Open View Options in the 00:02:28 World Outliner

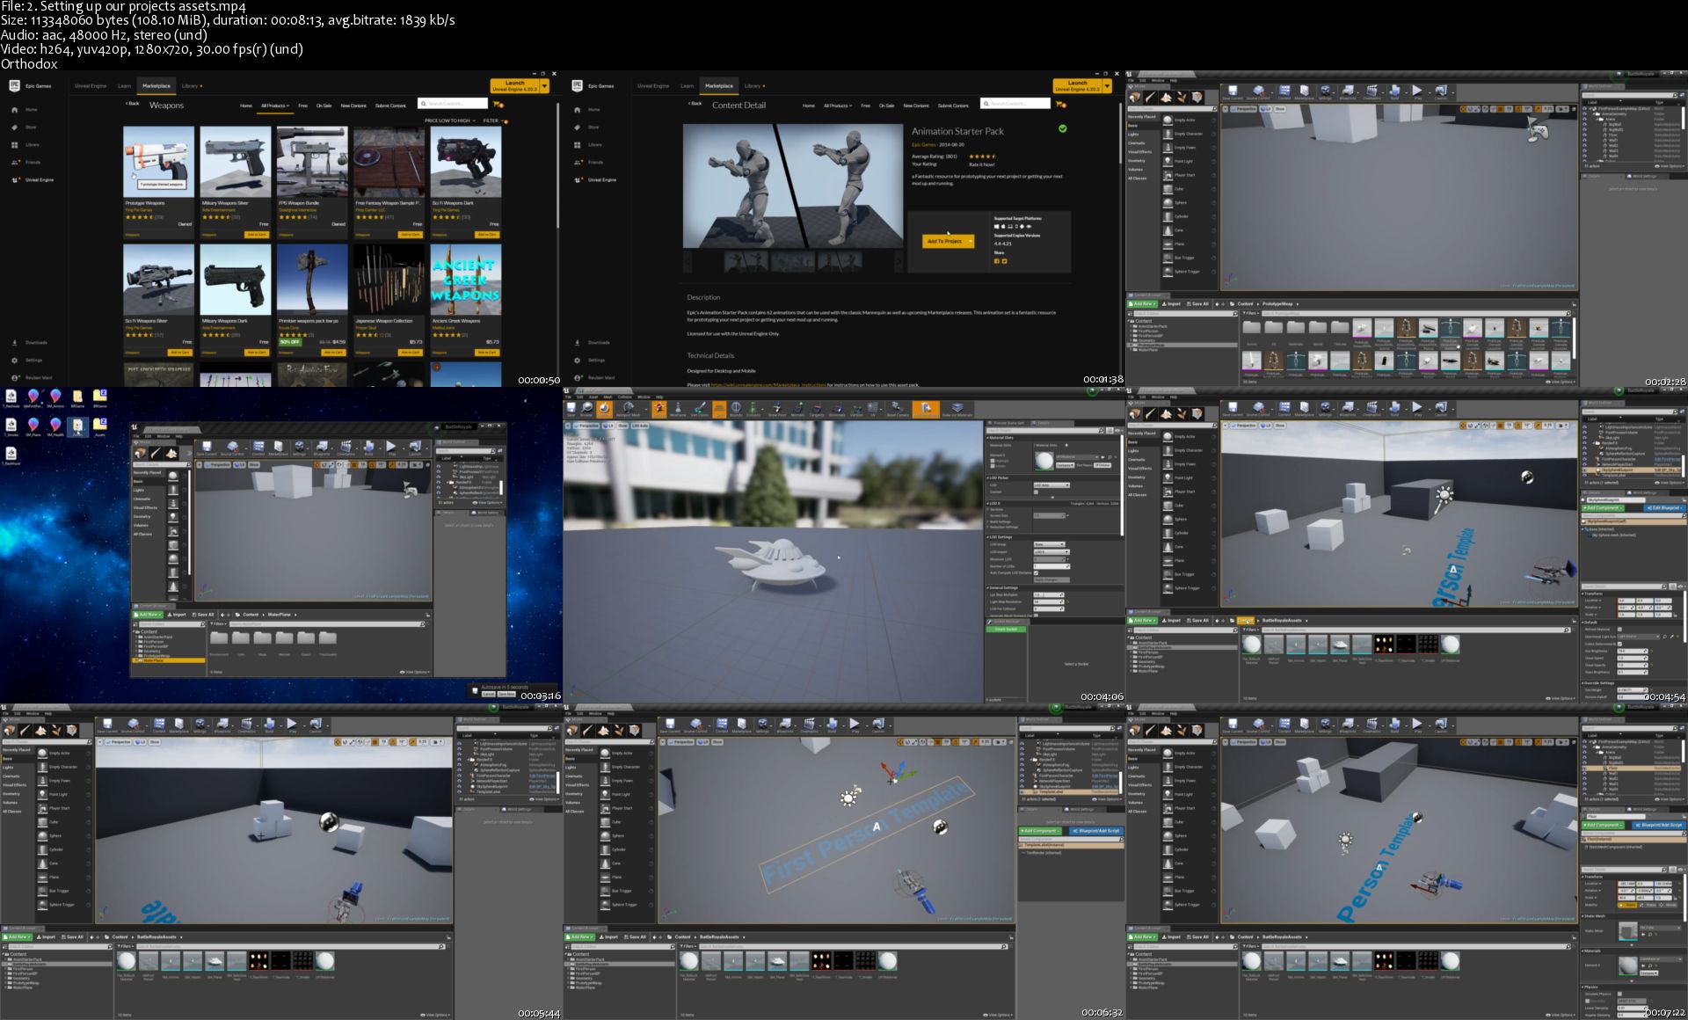1669,165
